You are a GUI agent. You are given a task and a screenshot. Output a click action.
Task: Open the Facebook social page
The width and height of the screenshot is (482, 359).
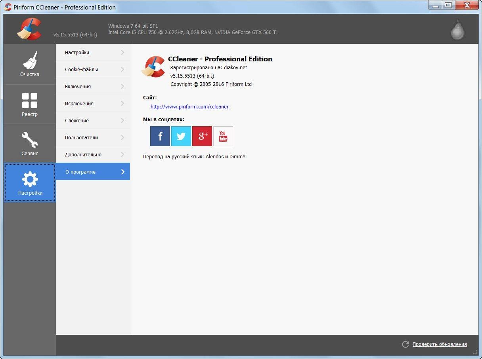tap(160, 136)
